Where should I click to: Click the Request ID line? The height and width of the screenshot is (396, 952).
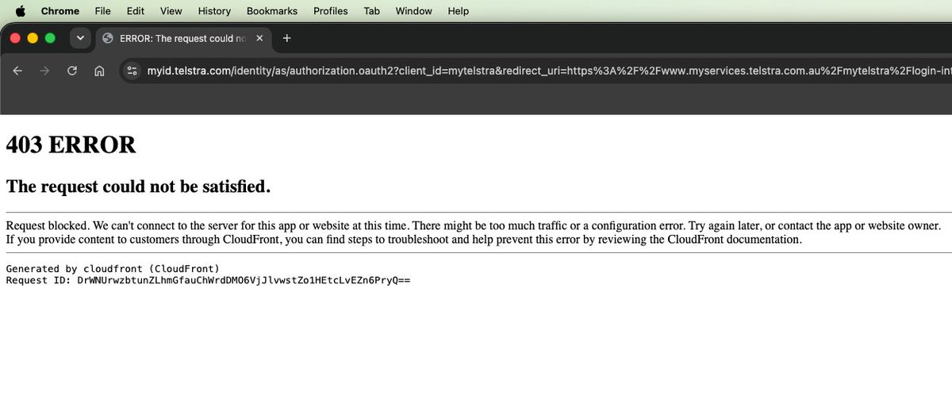tap(208, 280)
